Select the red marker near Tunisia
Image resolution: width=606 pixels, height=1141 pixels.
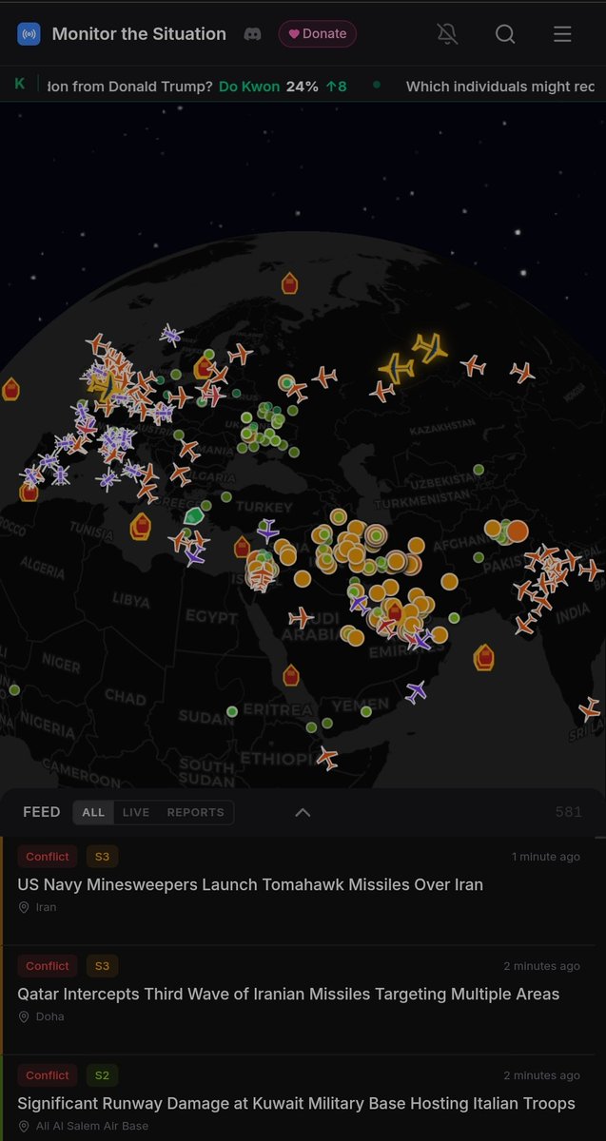pos(141,526)
